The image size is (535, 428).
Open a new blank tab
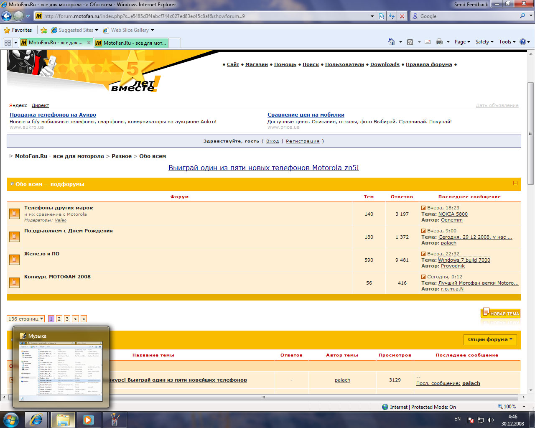click(175, 43)
